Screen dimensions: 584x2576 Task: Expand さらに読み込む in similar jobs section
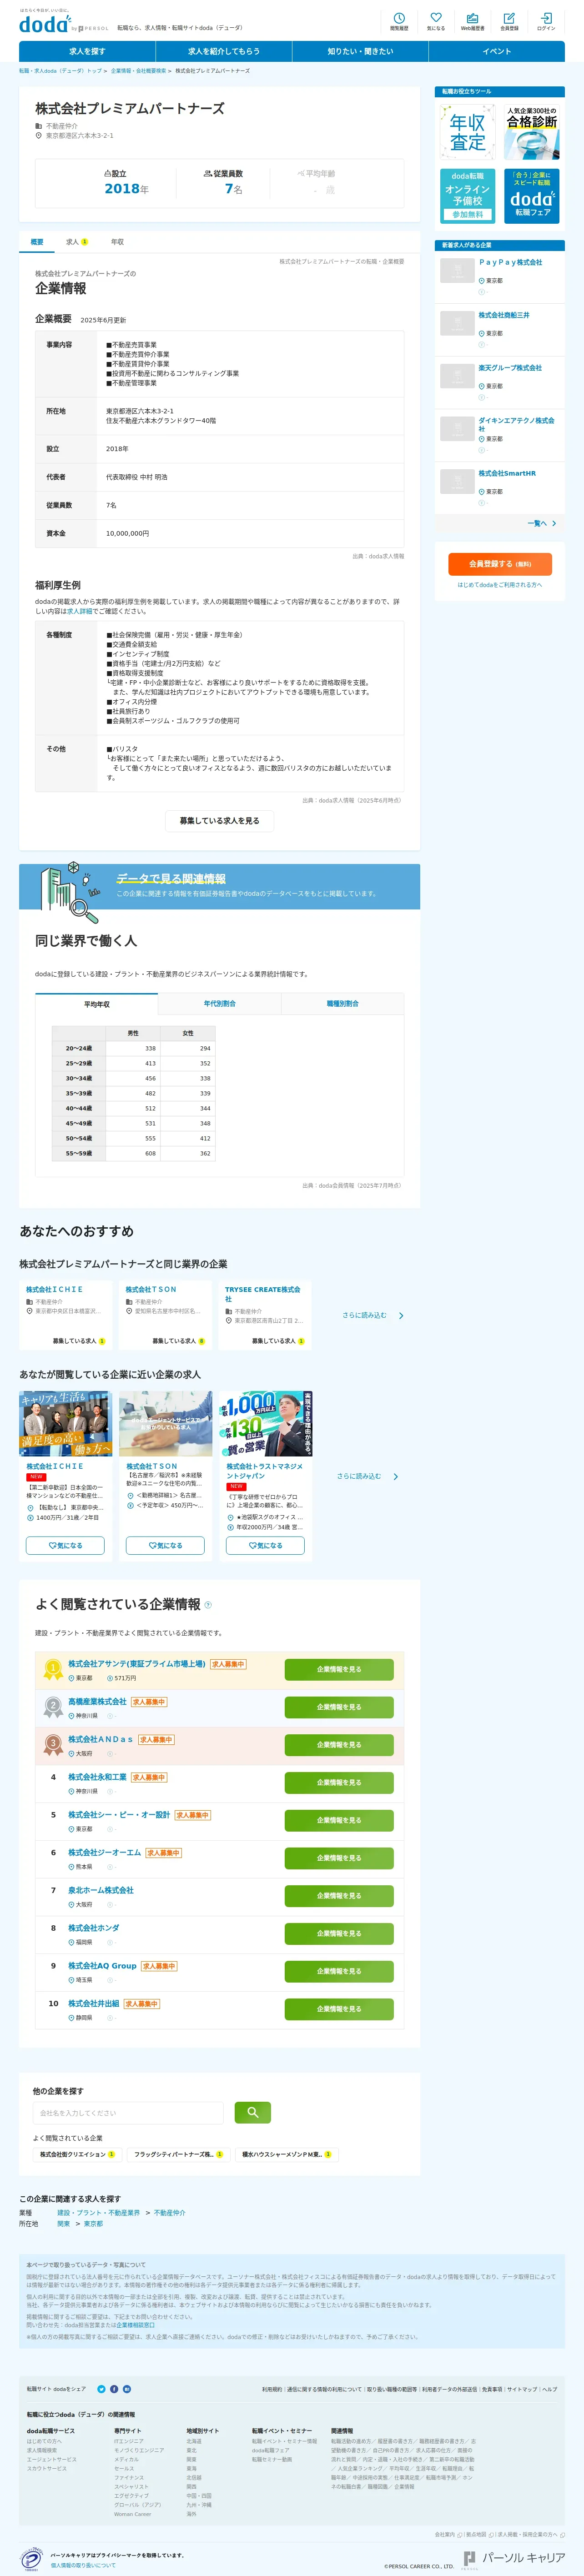pyautogui.click(x=367, y=1476)
